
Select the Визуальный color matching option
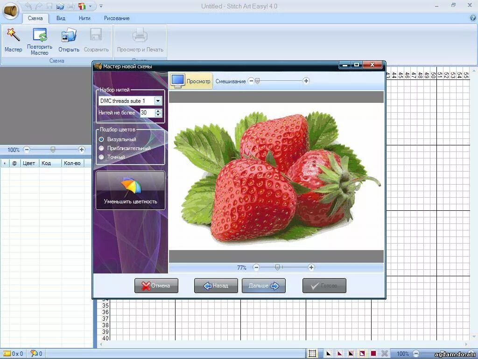point(101,139)
